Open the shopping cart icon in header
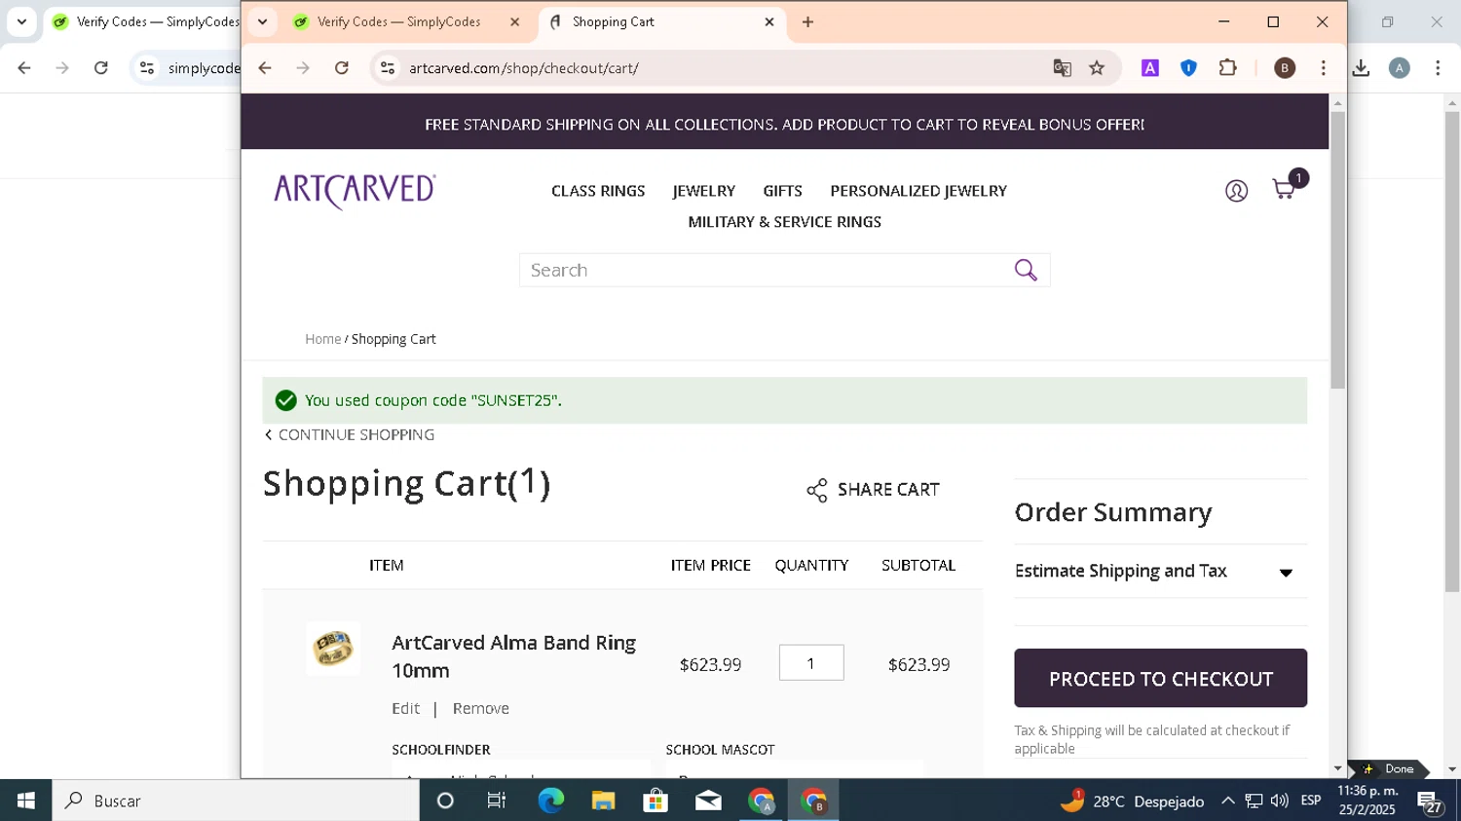 click(1285, 190)
